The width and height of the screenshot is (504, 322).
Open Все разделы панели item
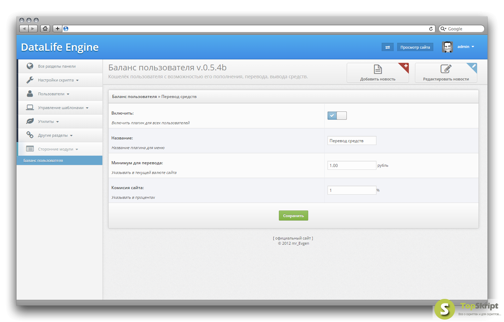click(x=60, y=66)
